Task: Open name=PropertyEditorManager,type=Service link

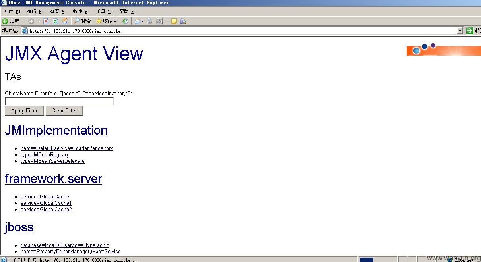Action: coord(71,252)
